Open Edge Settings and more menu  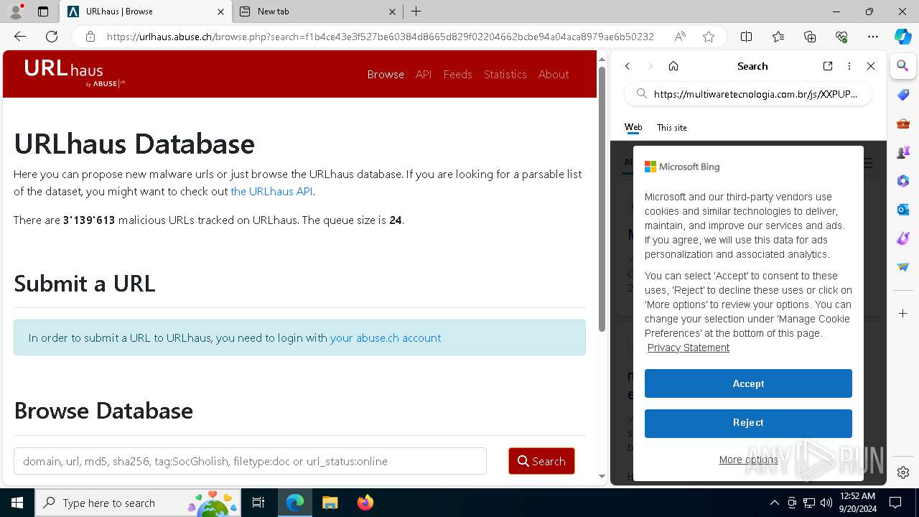point(873,37)
